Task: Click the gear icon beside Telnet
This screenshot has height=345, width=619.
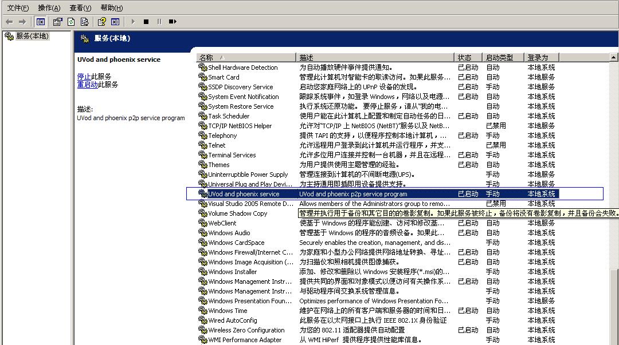Action: tap(202, 145)
